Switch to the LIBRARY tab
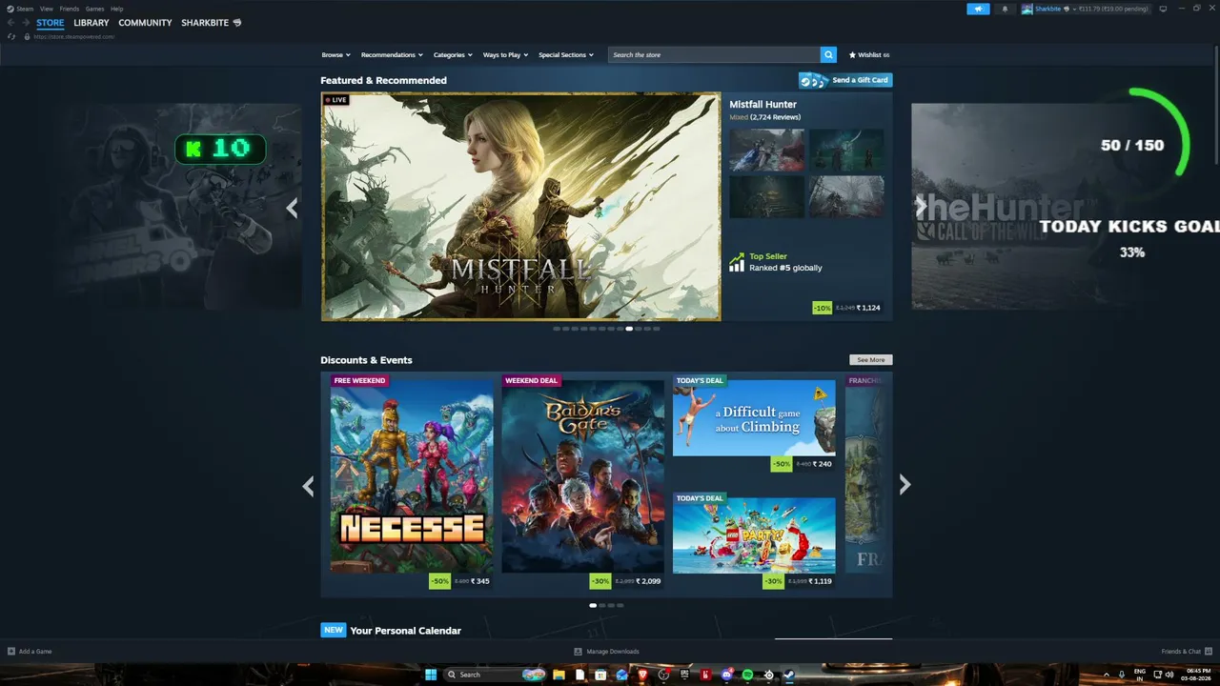Screen dimensions: 1220x686 point(91,23)
